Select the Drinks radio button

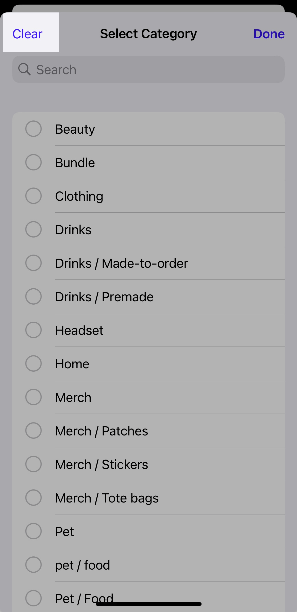tap(34, 229)
